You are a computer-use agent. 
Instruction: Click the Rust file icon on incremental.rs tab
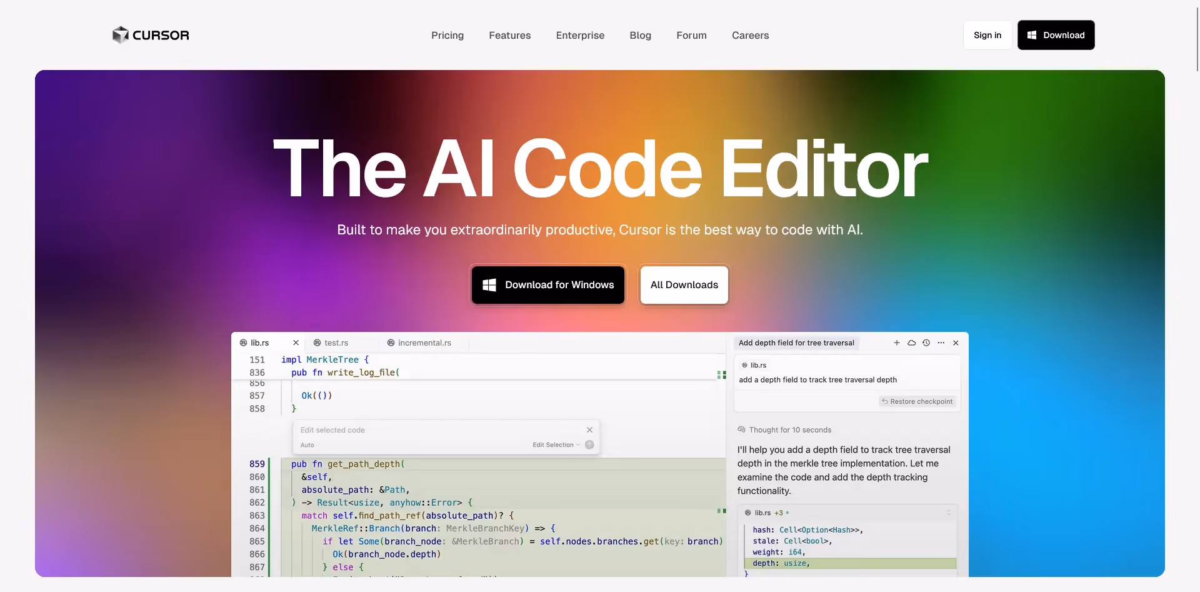(391, 343)
